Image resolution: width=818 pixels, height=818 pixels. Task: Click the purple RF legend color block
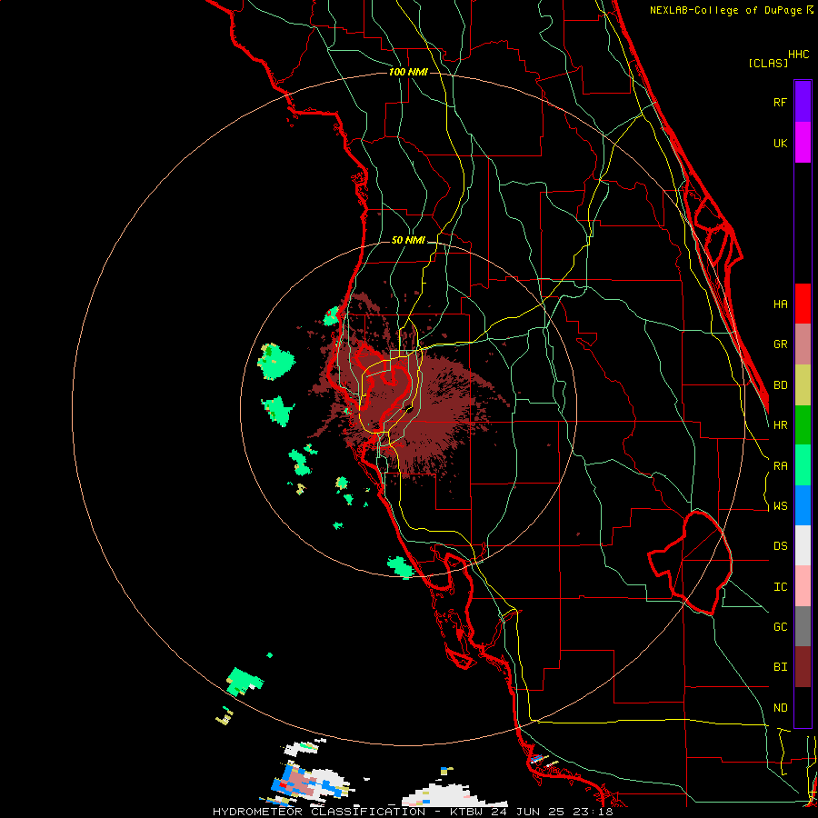point(803,102)
